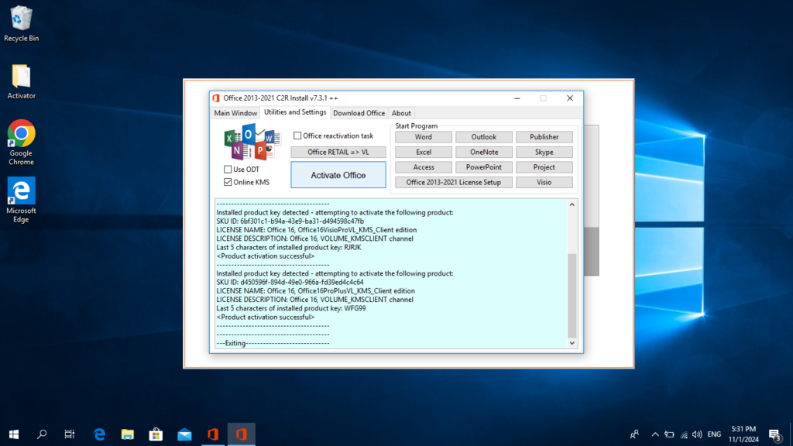Start Excel from Start Program
This screenshot has width=793, height=446.
coord(424,153)
